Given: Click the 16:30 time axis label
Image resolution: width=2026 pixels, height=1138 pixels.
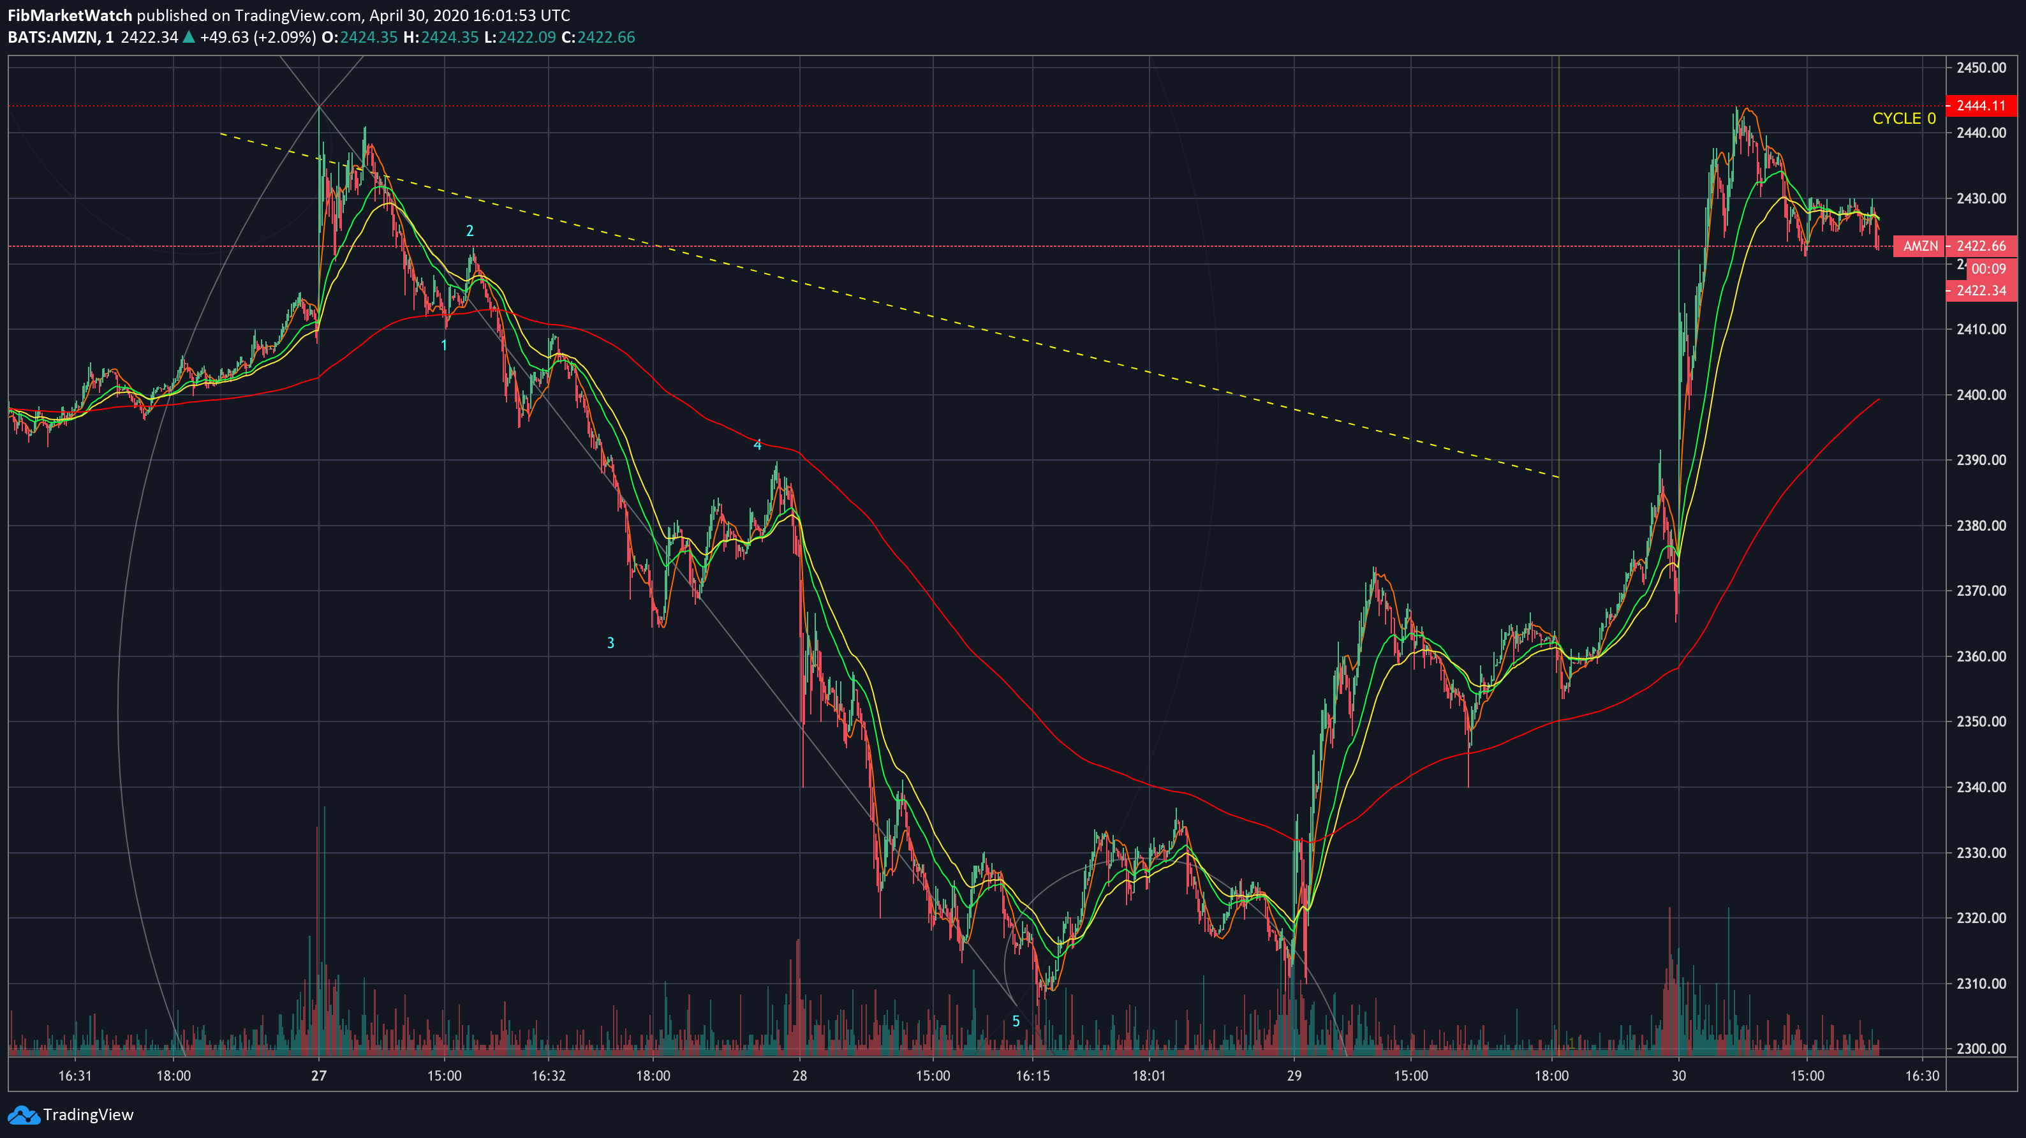Looking at the screenshot, I should coord(1921,1075).
